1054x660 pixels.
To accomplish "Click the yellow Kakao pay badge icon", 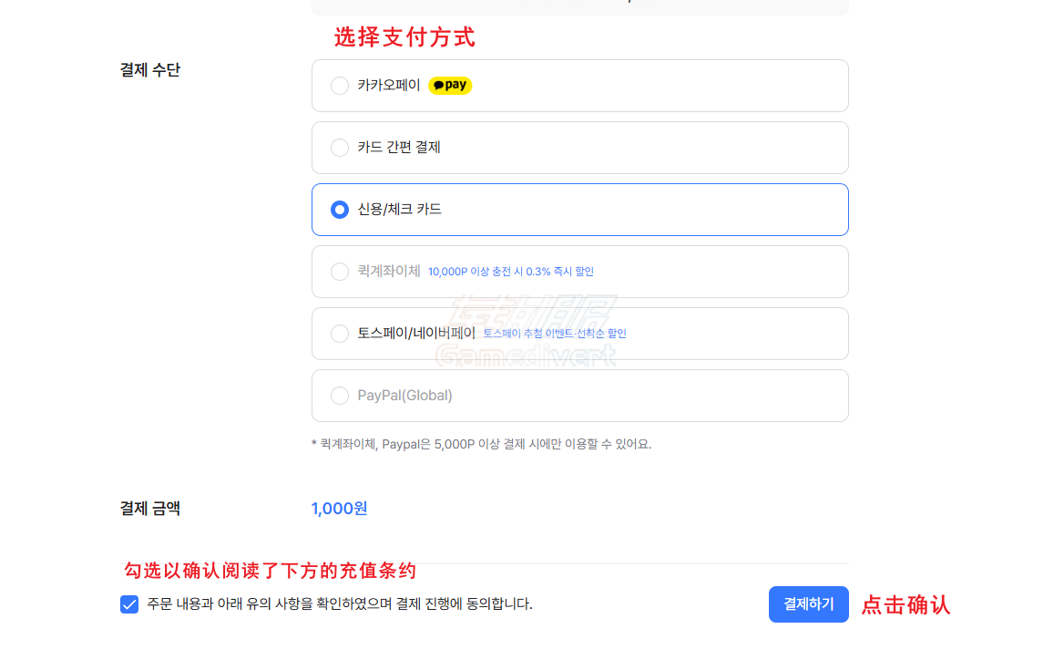I will (x=449, y=85).
